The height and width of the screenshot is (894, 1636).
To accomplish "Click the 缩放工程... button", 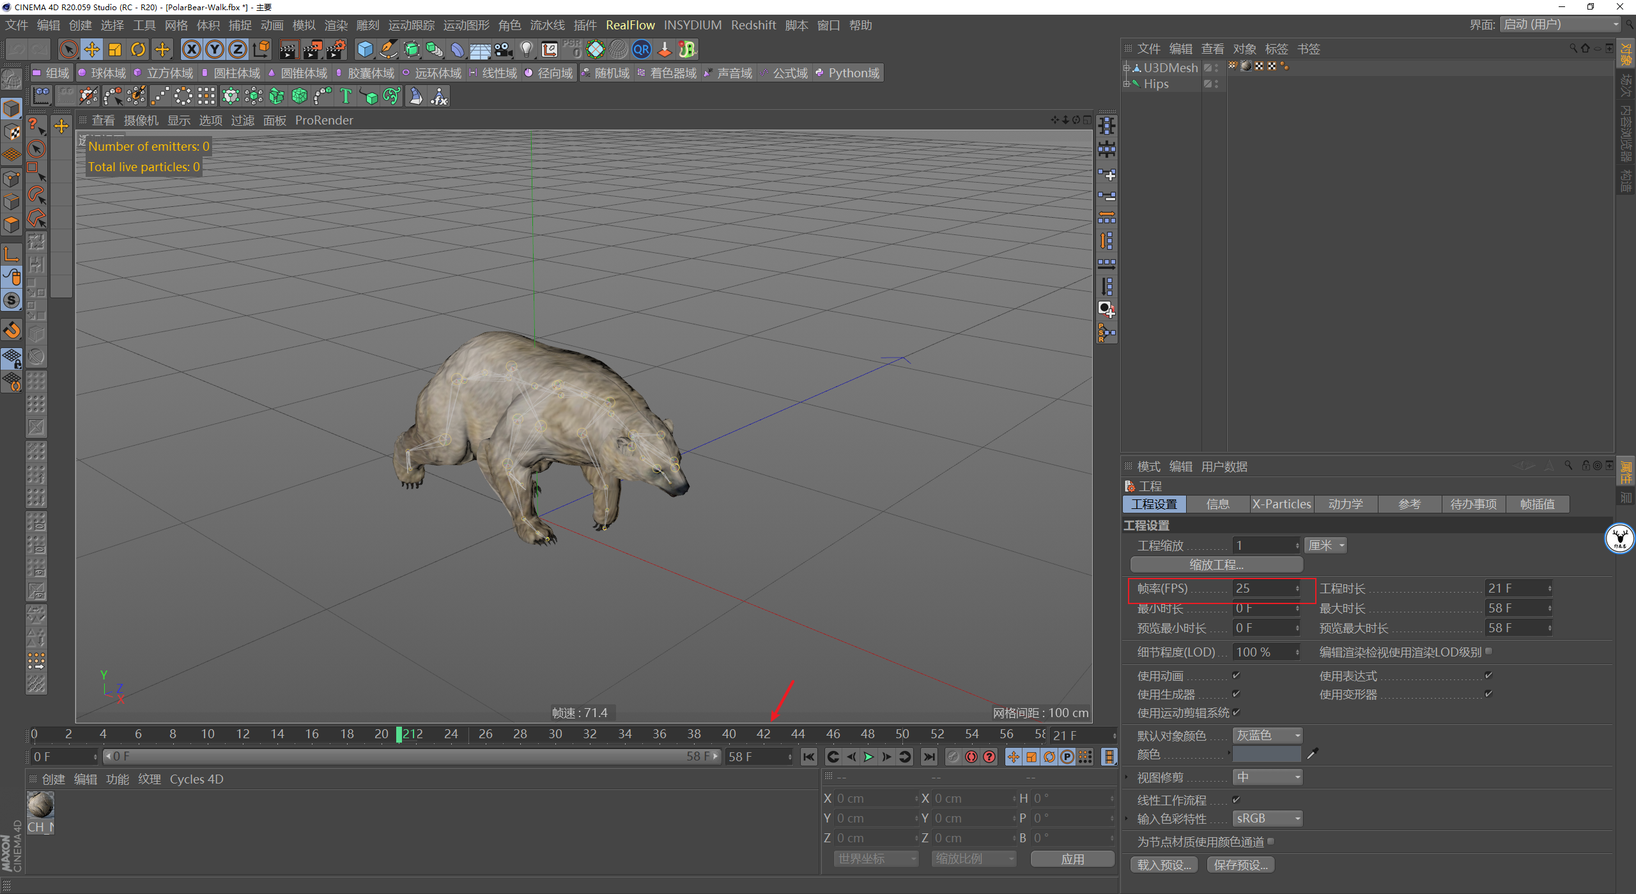I will point(1216,564).
